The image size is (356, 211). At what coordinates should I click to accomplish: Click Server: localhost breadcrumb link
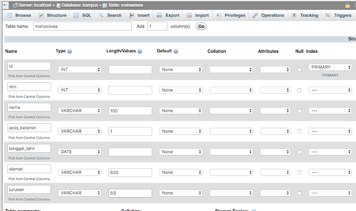[x=35, y=5]
